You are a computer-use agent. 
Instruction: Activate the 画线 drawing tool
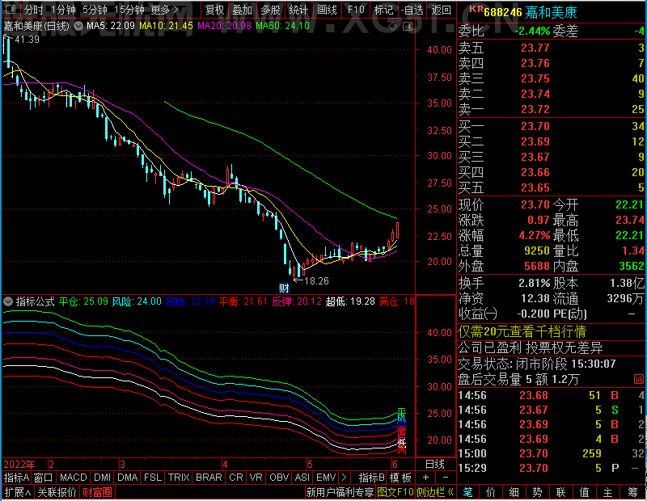coord(327,10)
